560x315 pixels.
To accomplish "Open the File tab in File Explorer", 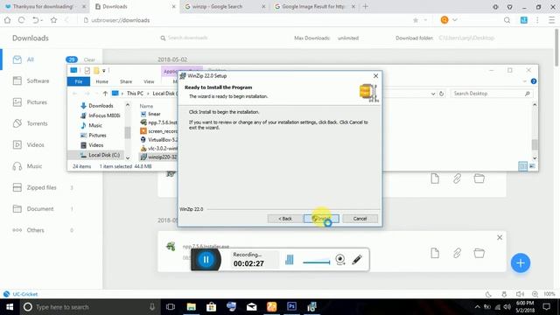I will [x=79, y=81].
